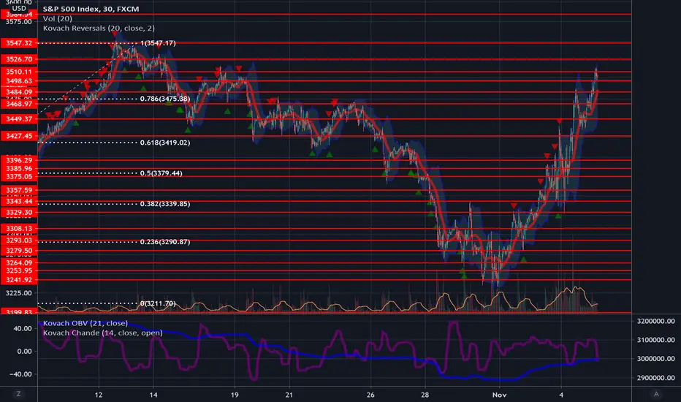
Task: Click the 3264.09 red price label
Action: (19, 262)
